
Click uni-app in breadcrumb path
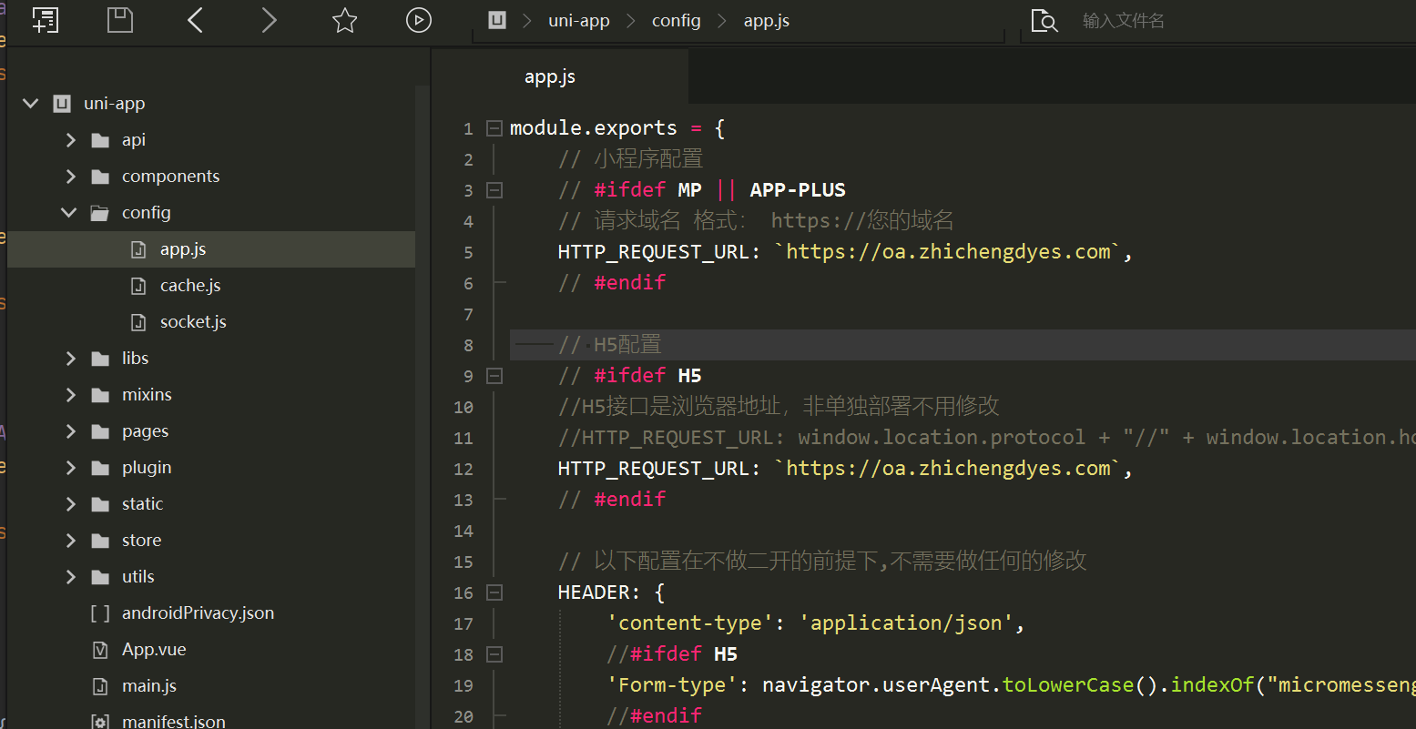point(579,21)
